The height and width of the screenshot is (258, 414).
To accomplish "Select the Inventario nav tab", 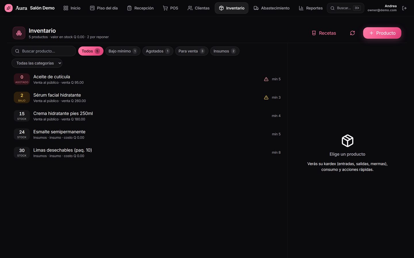I will click(231, 8).
